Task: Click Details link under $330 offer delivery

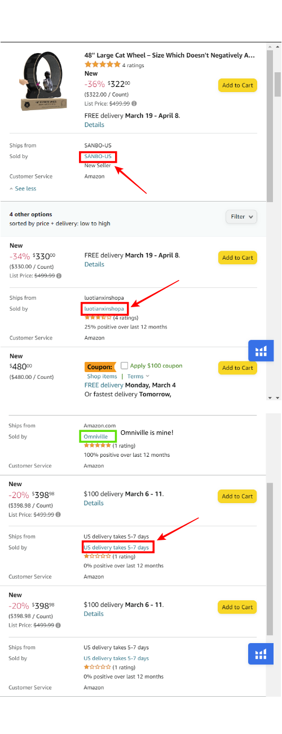Action: point(94,264)
